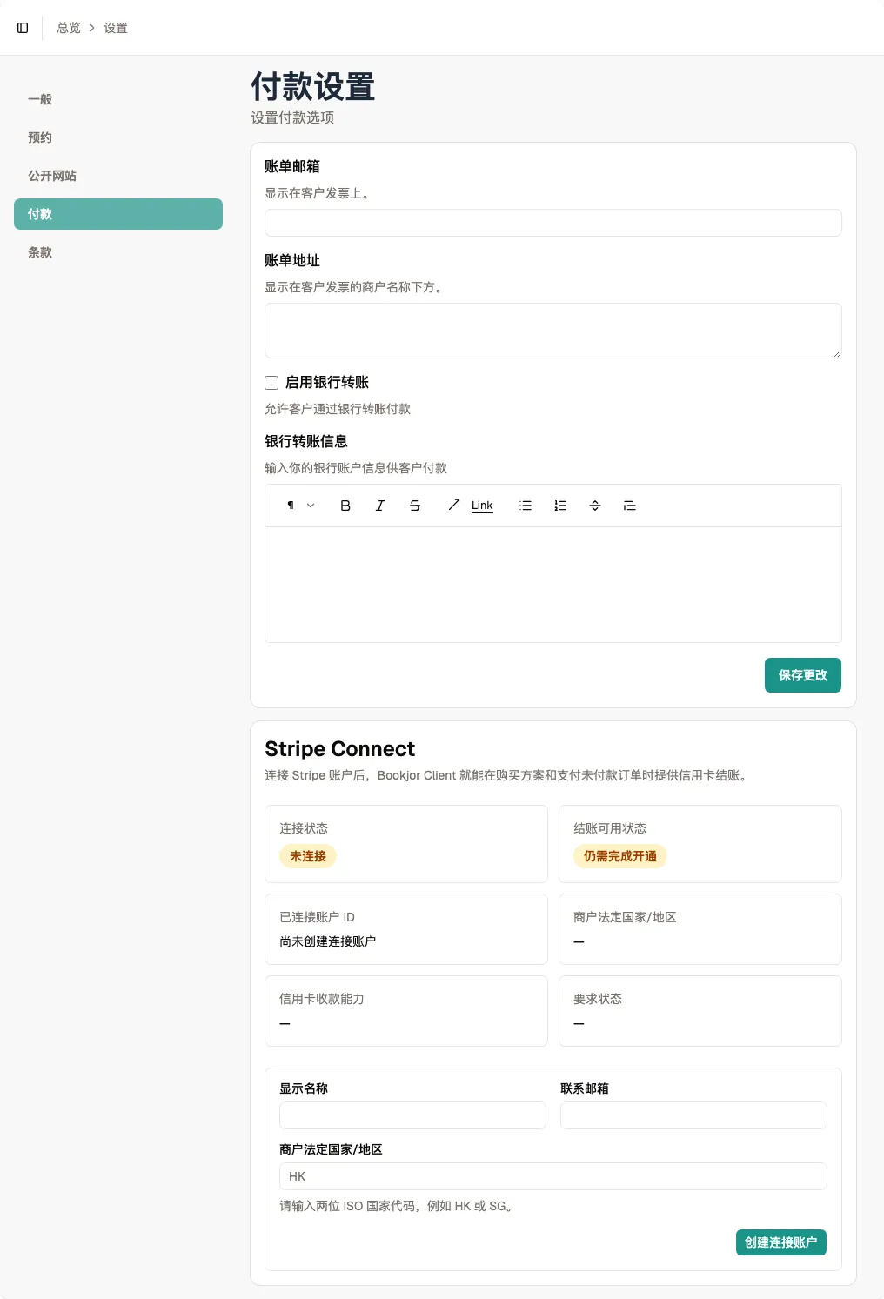
Task: Click inside the 银行转账信息 editor area
Action: pyautogui.click(x=553, y=585)
